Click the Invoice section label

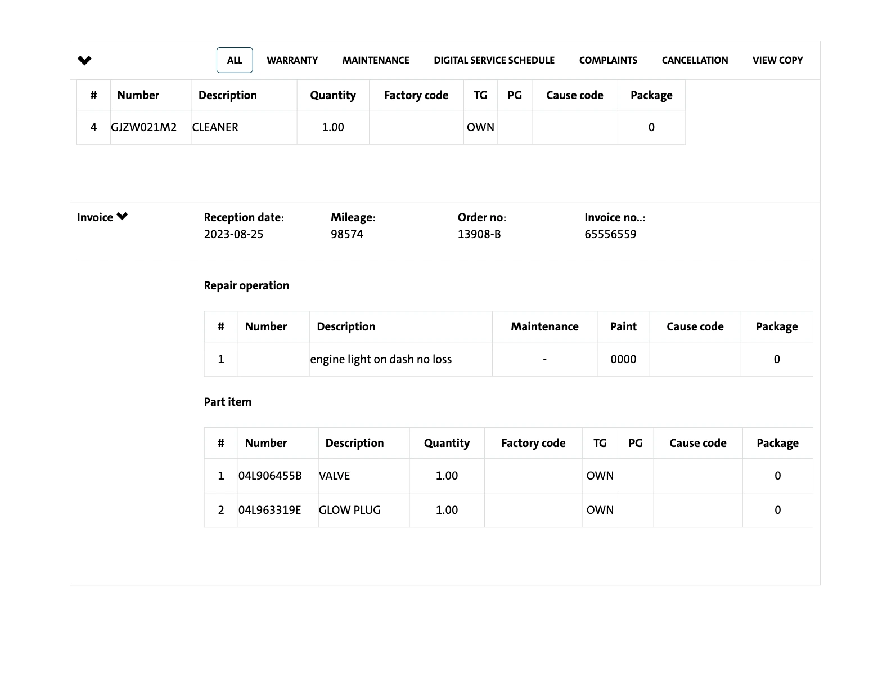95,218
